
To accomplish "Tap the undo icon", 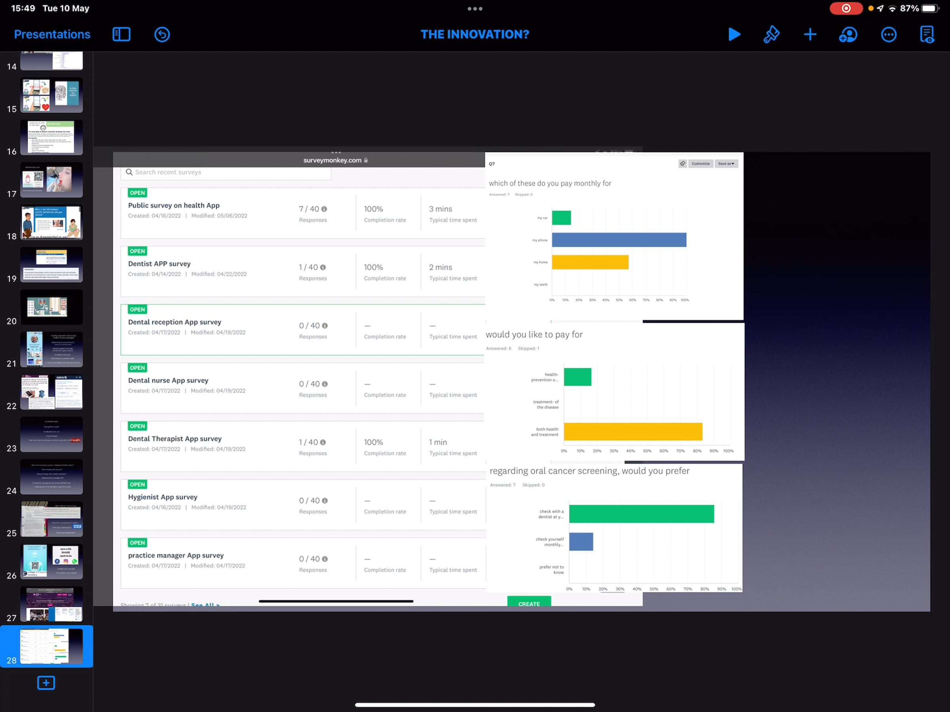I will 162,34.
